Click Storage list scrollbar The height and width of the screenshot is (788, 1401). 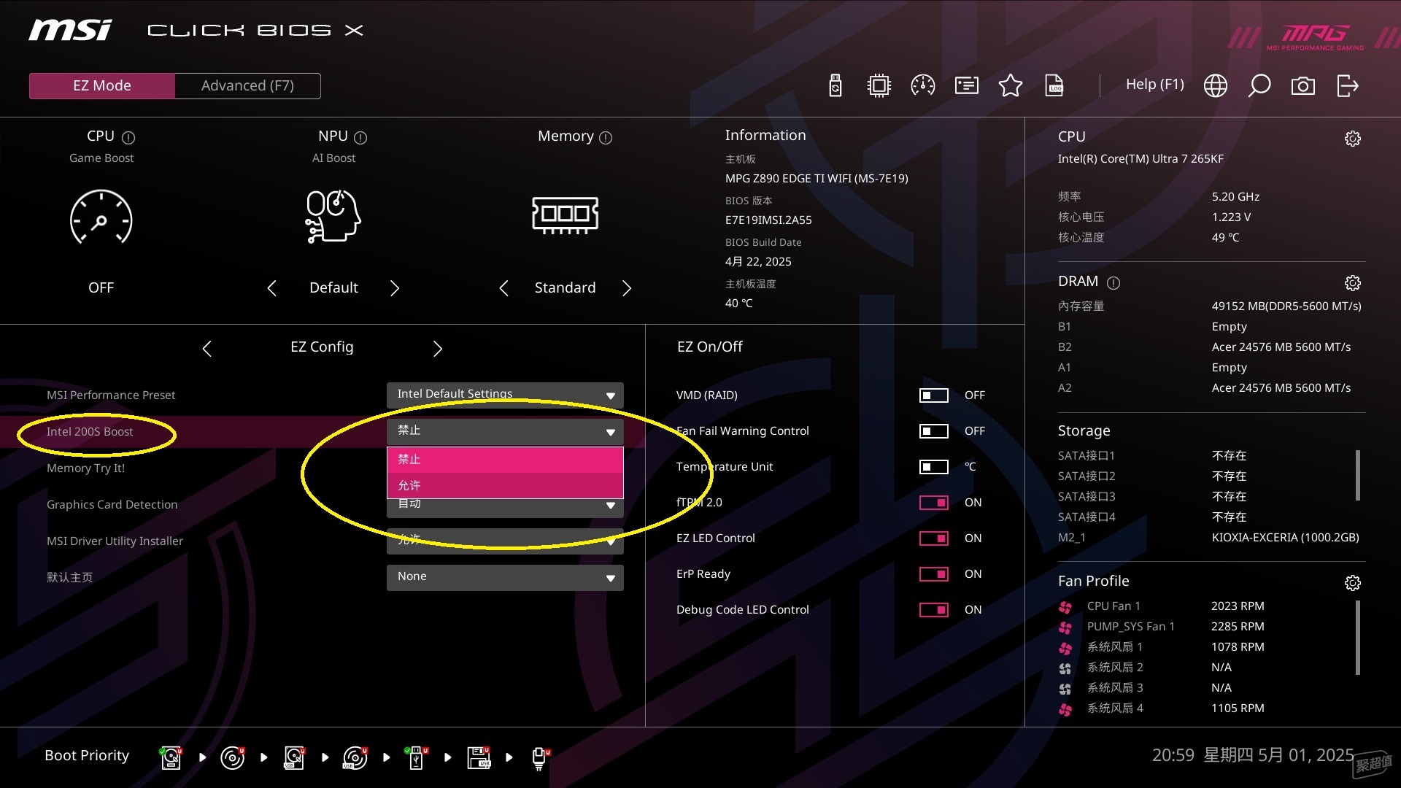pyautogui.click(x=1358, y=475)
